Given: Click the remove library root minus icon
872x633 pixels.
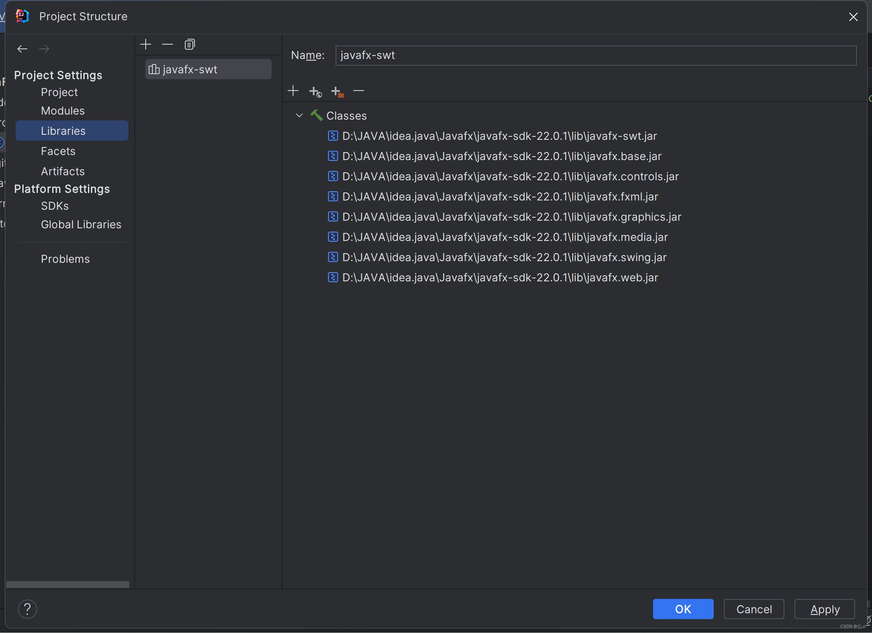Looking at the screenshot, I should click(x=359, y=91).
